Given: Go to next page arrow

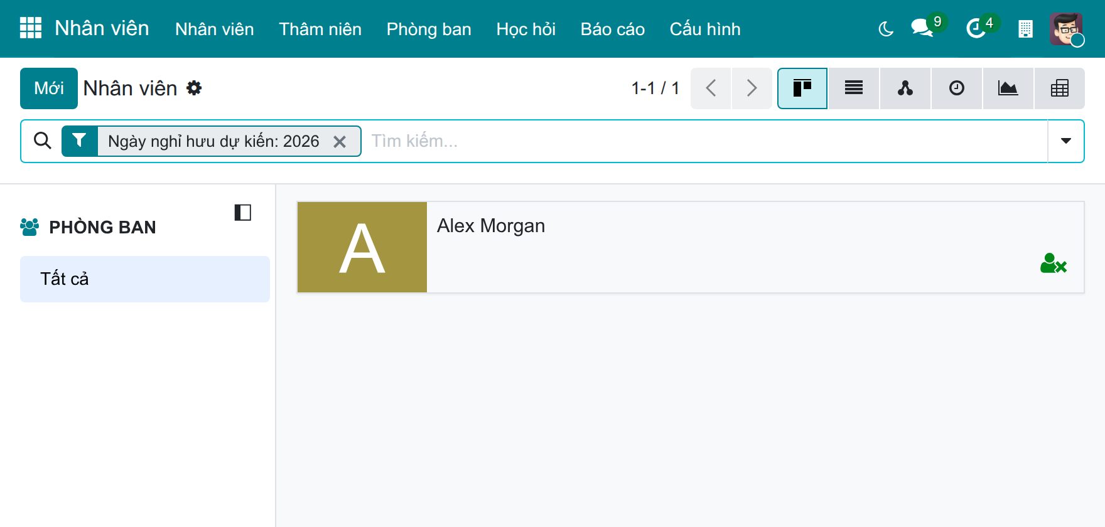Looking at the screenshot, I should [x=752, y=88].
